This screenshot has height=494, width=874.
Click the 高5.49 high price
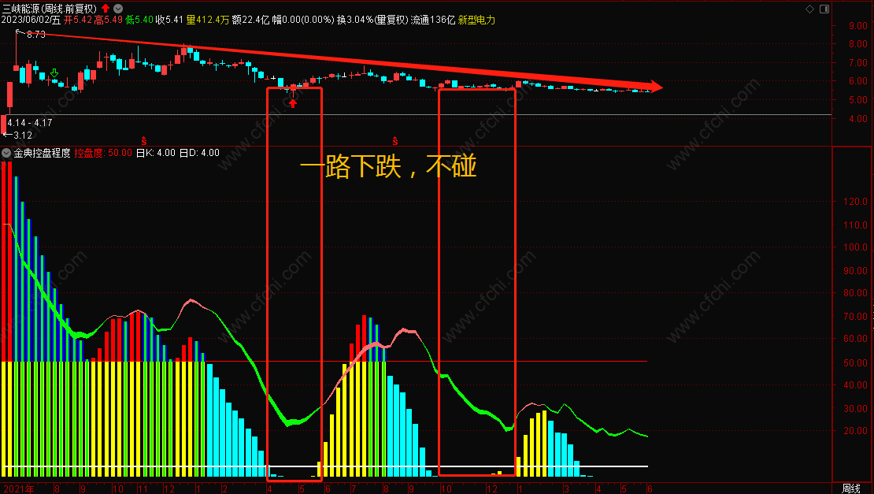pos(108,20)
